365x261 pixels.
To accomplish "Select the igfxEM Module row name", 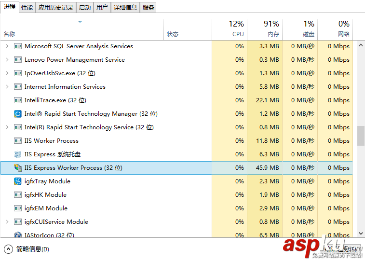I will coord(46,208).
